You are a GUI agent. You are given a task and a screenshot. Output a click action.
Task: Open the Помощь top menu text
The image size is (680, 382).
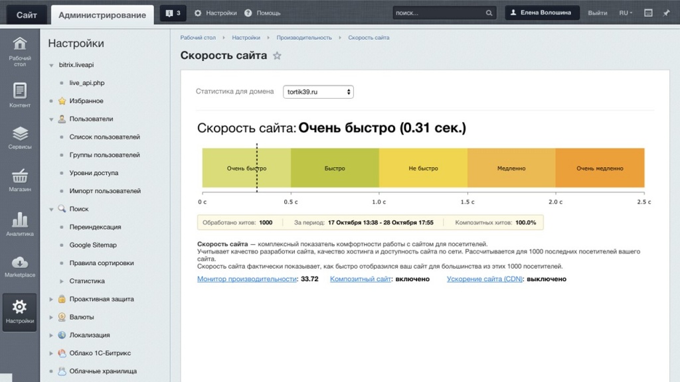click(268, 13)
